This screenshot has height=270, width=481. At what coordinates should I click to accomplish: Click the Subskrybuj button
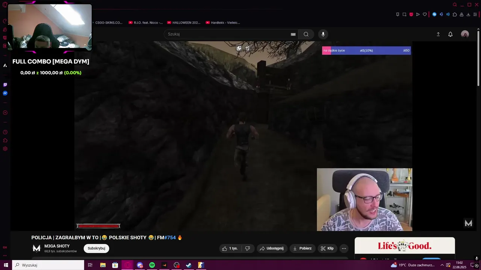tap(96, 248)
